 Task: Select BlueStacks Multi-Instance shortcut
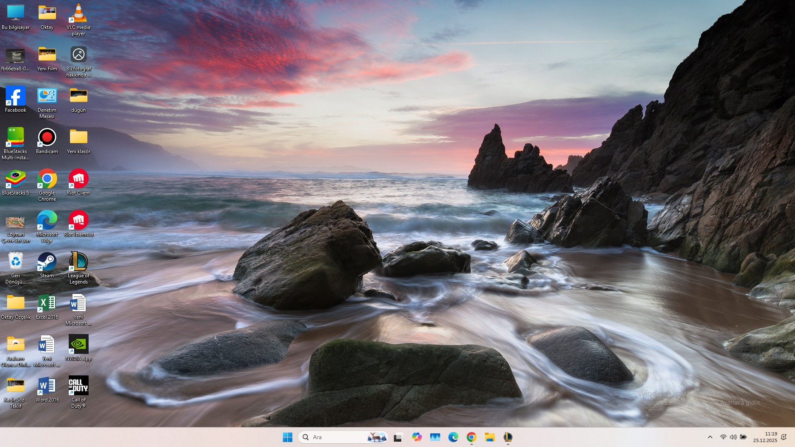click(x=15, y=144)
